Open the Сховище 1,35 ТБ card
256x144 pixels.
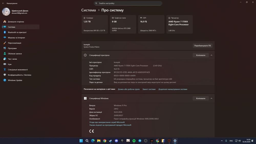[95, 24]
